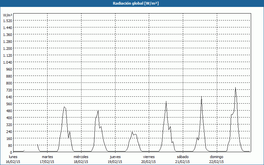This screenshot has height=165, width=264.
Task: Select the 1.200 y-axis value
Action: click(x=8, y=49)
